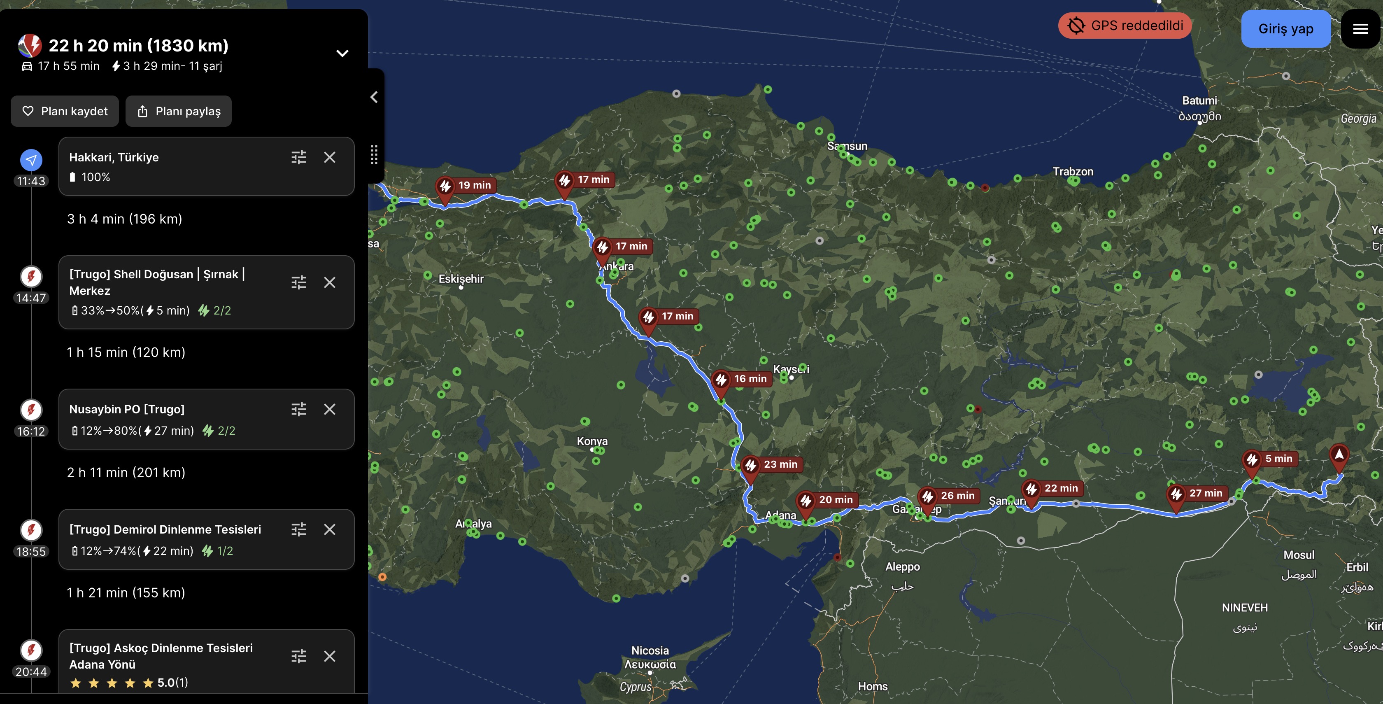Select the 26 min pin near Gaziantep

(x=928, y=499)
